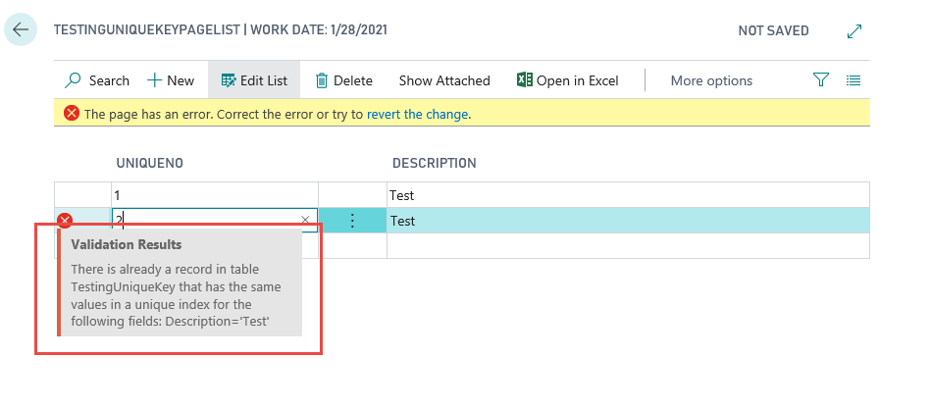931x409 pixels.
Task: Delete the selected row
Action: point(343,80)
